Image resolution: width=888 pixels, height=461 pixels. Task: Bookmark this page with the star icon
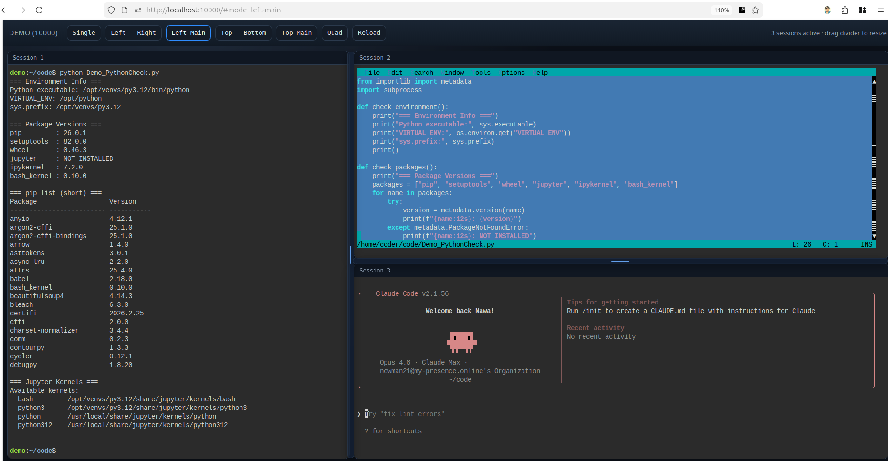(x=755, y=10)
